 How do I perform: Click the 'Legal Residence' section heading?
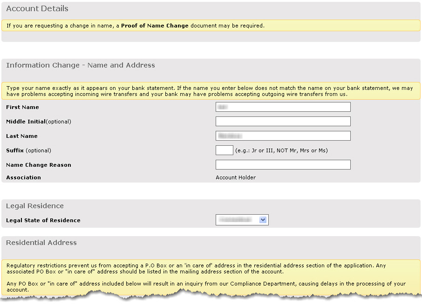pos(35,206)
